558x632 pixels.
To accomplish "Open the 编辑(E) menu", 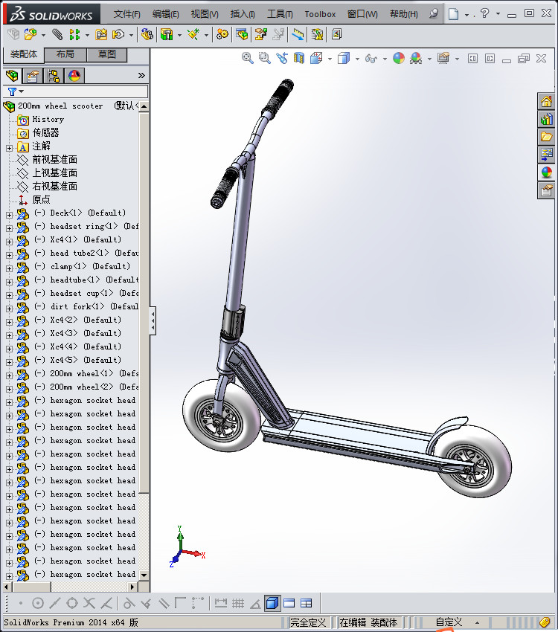I will [166, 14].
